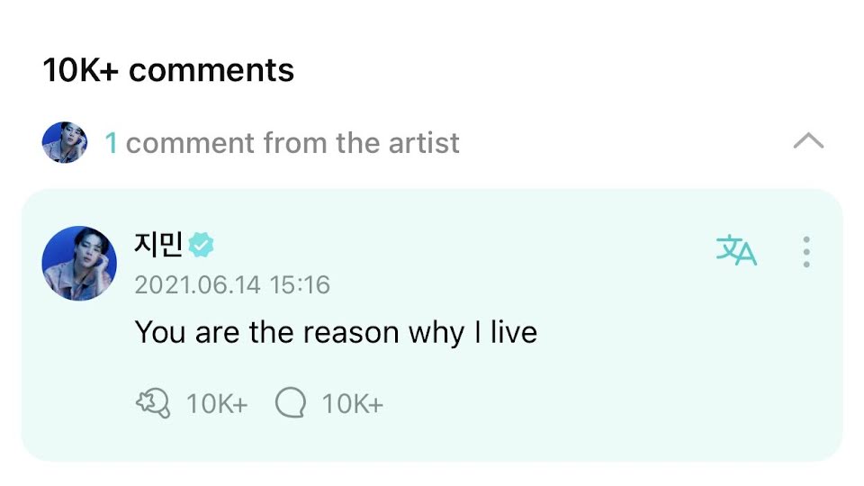Click the "10K+ comments" heading
This screenshot has height=486, width=864.
click(x=168, y=70)
